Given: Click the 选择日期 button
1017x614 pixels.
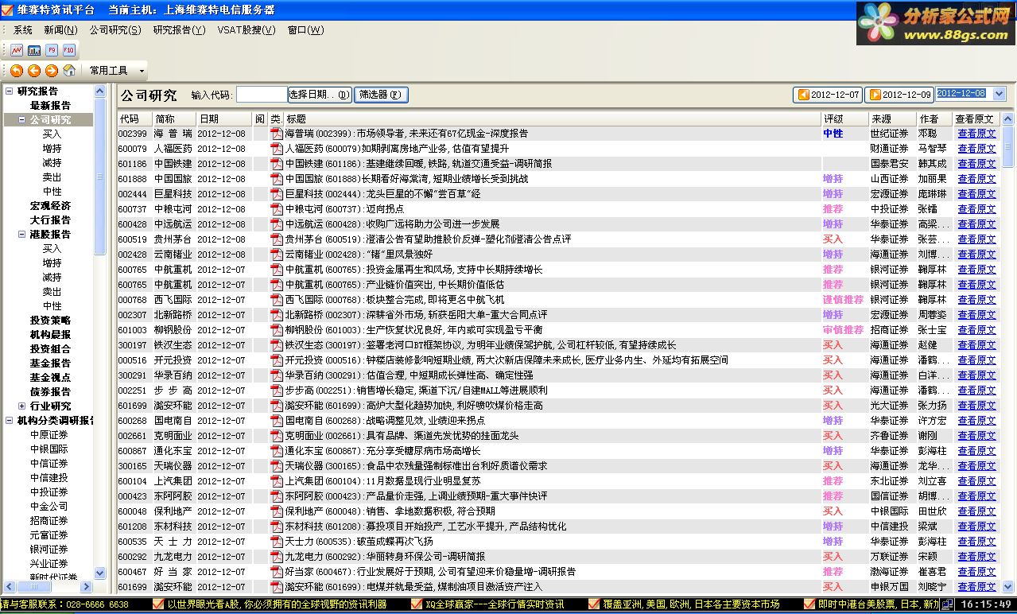Looking at the screenshot, I should click(x=319, y=95).
